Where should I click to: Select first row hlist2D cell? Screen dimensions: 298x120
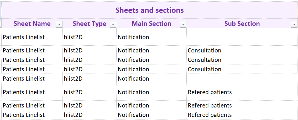[x=73, y=37]
